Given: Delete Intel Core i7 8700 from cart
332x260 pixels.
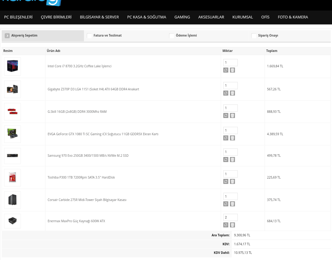Looking at the screenshot, I should pos(232,70).
